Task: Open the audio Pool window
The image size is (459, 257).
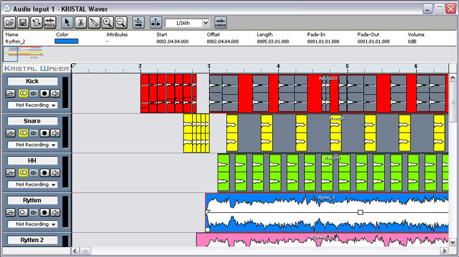Action: pos(50,22)
